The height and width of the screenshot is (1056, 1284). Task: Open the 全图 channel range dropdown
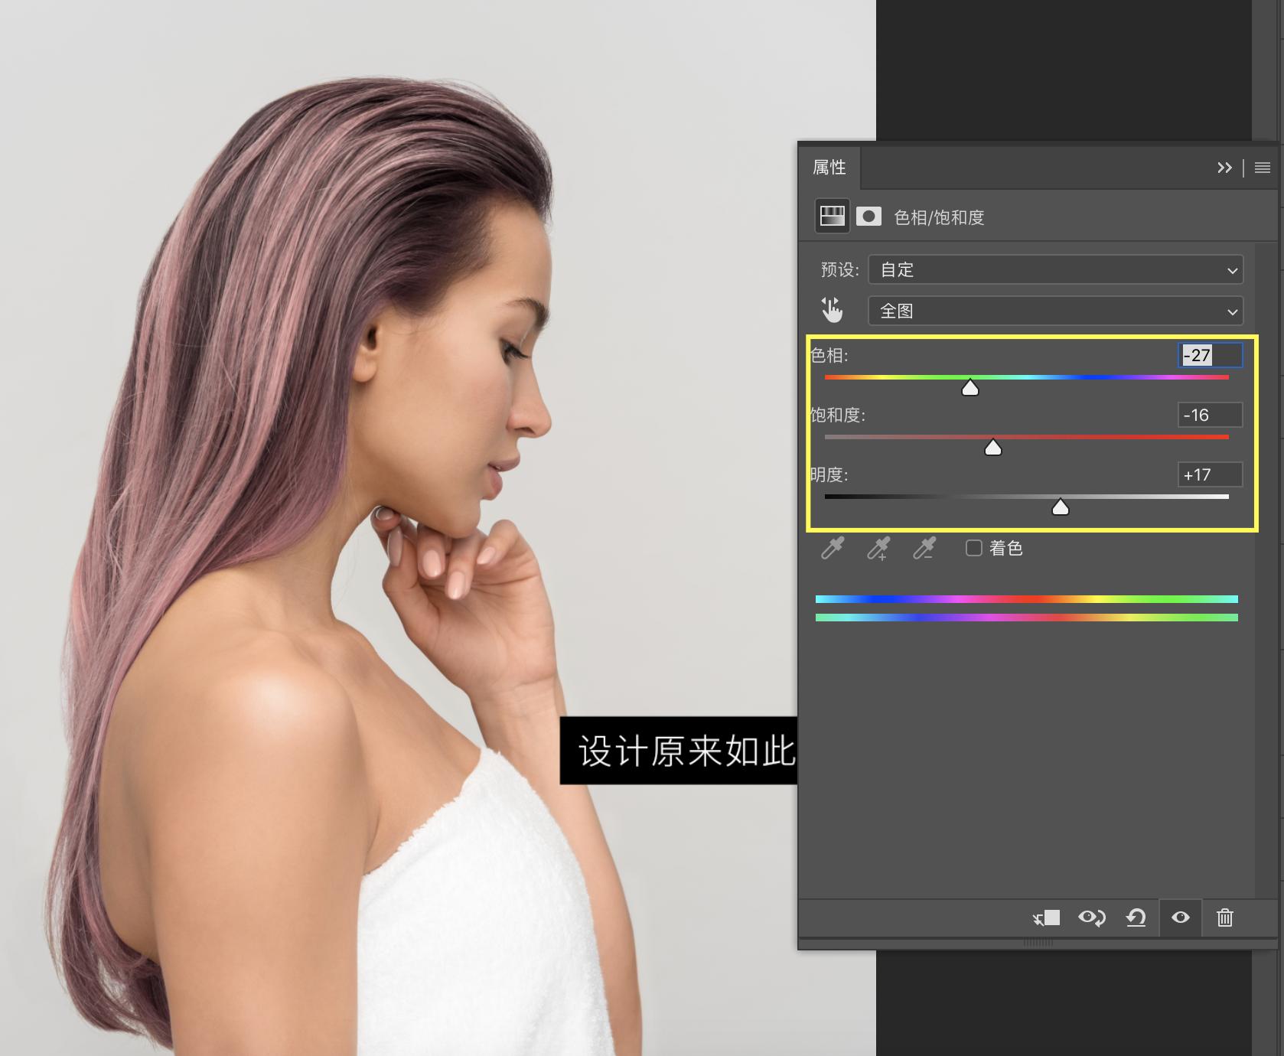pos(1056,311)
